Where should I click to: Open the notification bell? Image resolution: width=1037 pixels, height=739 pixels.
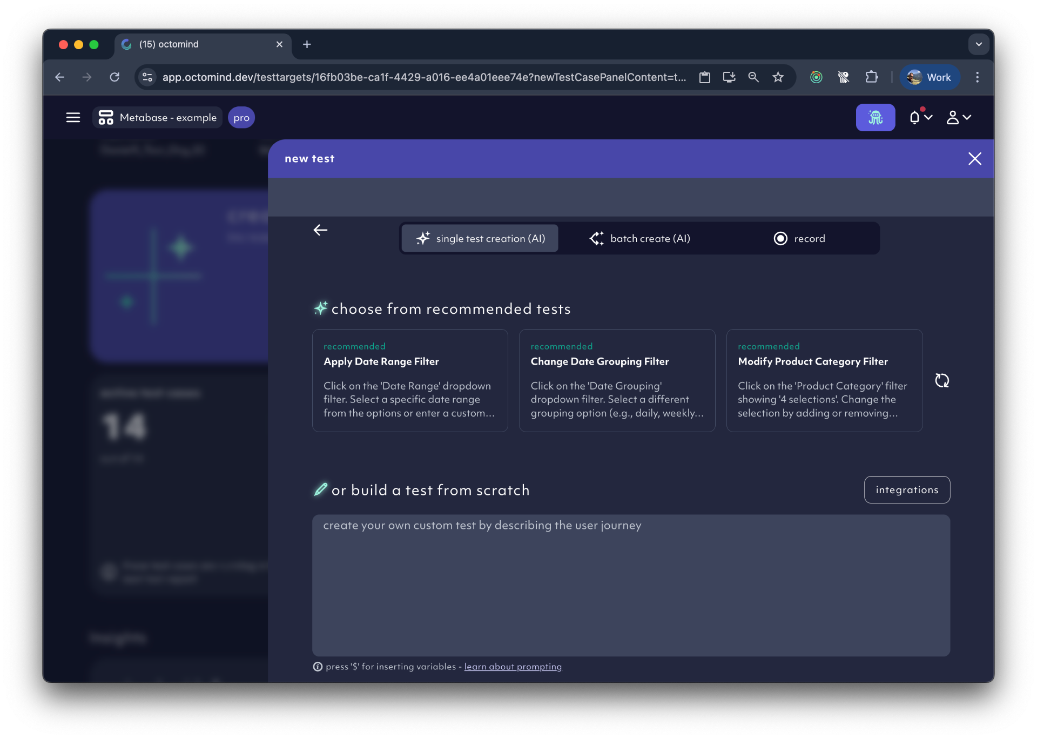[x=915, y=117]
